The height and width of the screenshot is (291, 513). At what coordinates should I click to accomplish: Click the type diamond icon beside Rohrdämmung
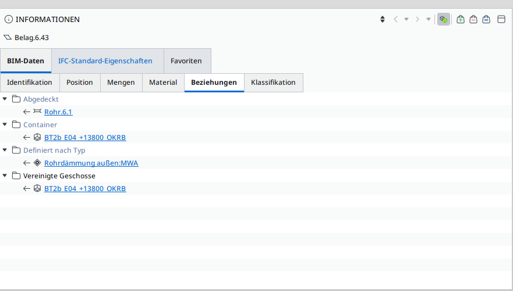37,163
